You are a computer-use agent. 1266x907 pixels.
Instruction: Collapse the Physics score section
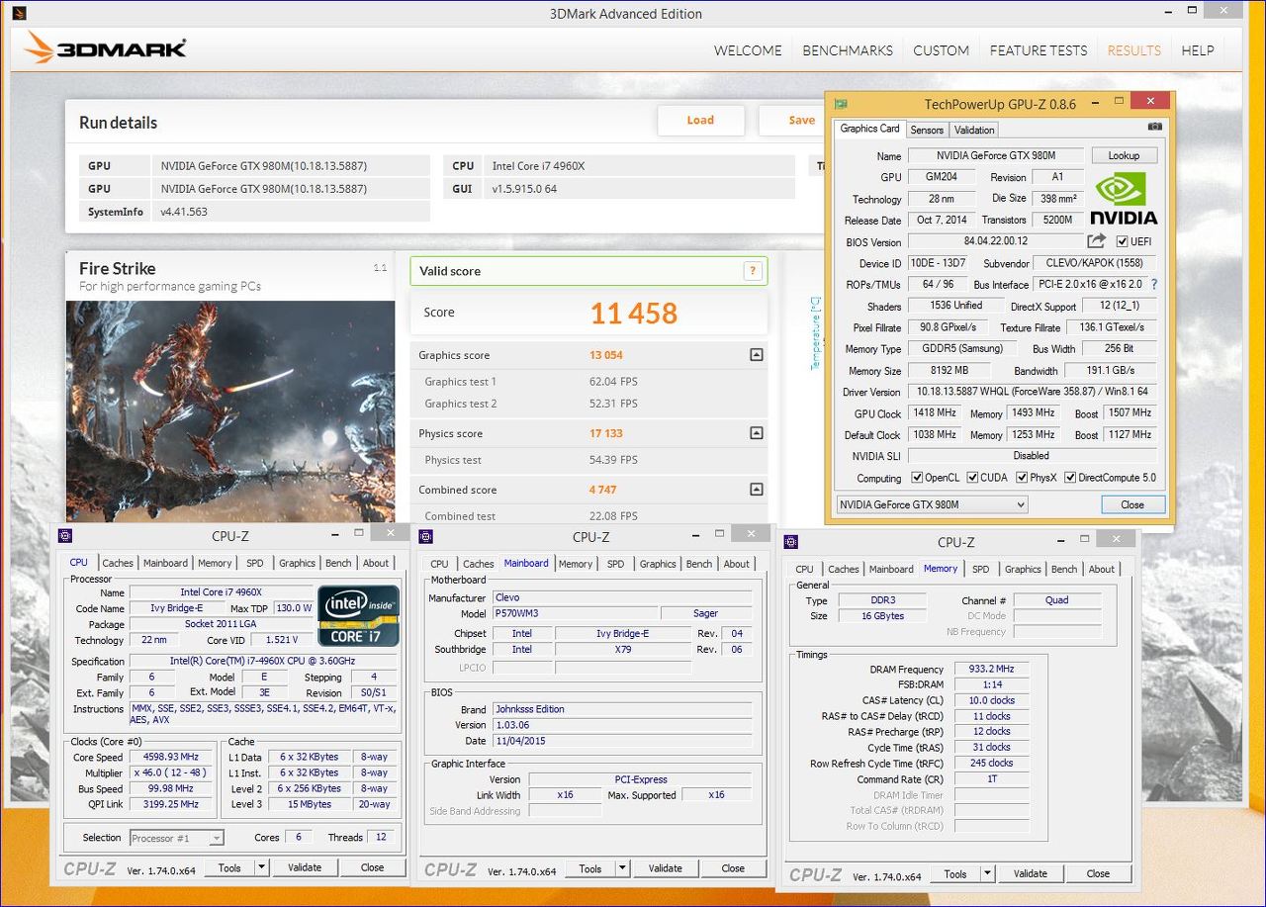[x=756, y=433]
